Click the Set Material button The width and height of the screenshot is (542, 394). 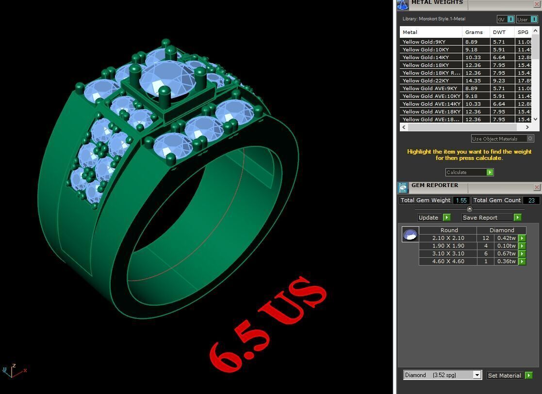tap(510, 376)
